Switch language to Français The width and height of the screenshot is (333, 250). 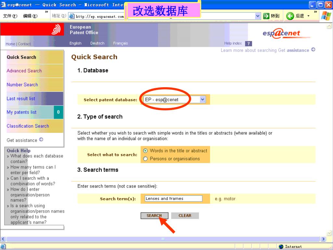120,43
